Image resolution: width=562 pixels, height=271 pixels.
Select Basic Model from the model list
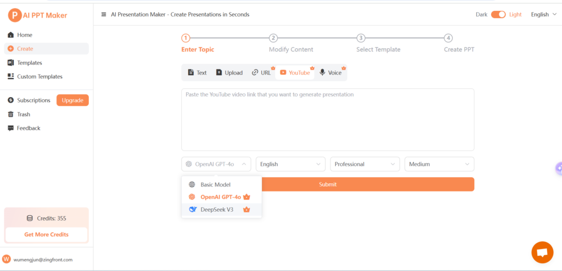pos(215,185)
